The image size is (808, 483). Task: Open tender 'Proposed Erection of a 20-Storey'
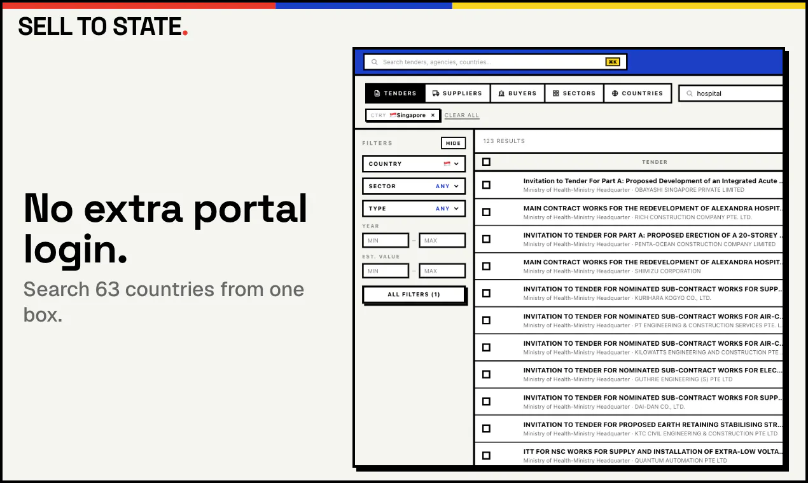(x=653, y=235)
